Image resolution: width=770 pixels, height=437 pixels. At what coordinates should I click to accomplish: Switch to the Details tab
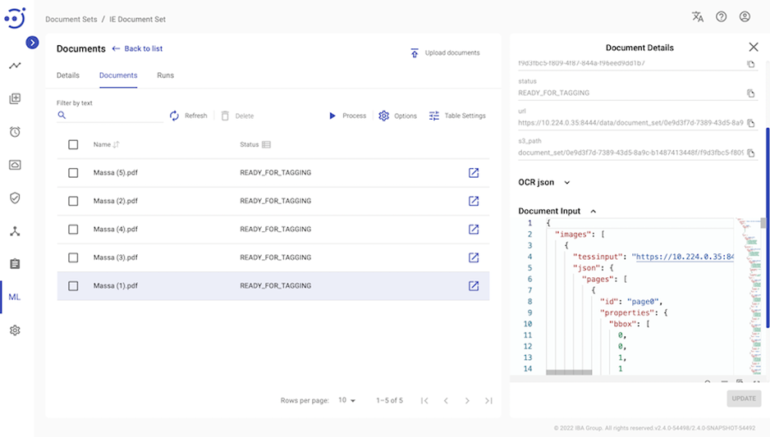pyautogui.click(x=68, y=75)
